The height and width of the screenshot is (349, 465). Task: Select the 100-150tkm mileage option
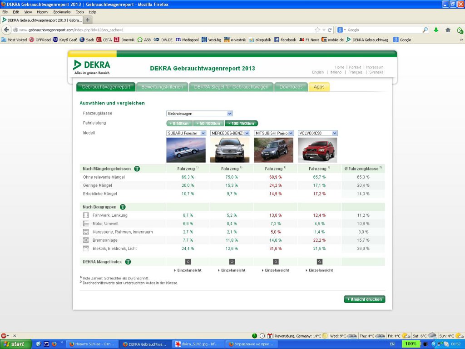click(241, 123)
